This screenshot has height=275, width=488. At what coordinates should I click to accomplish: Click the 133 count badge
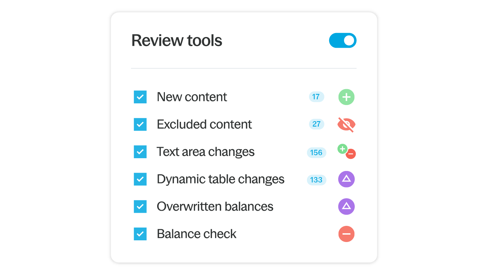click(316, 180)
